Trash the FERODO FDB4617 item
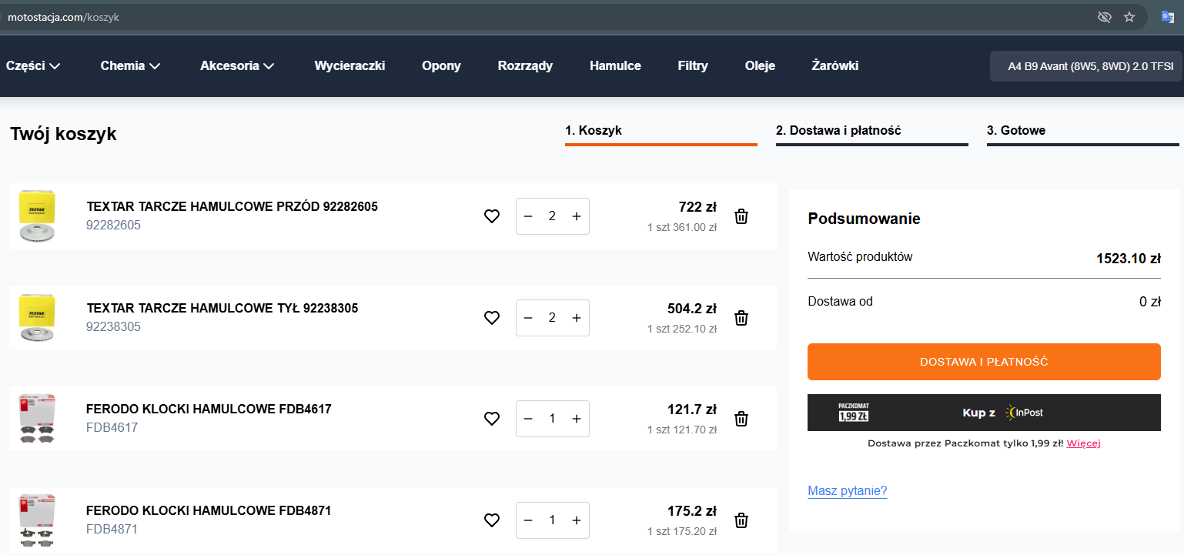 pos(741,419)
